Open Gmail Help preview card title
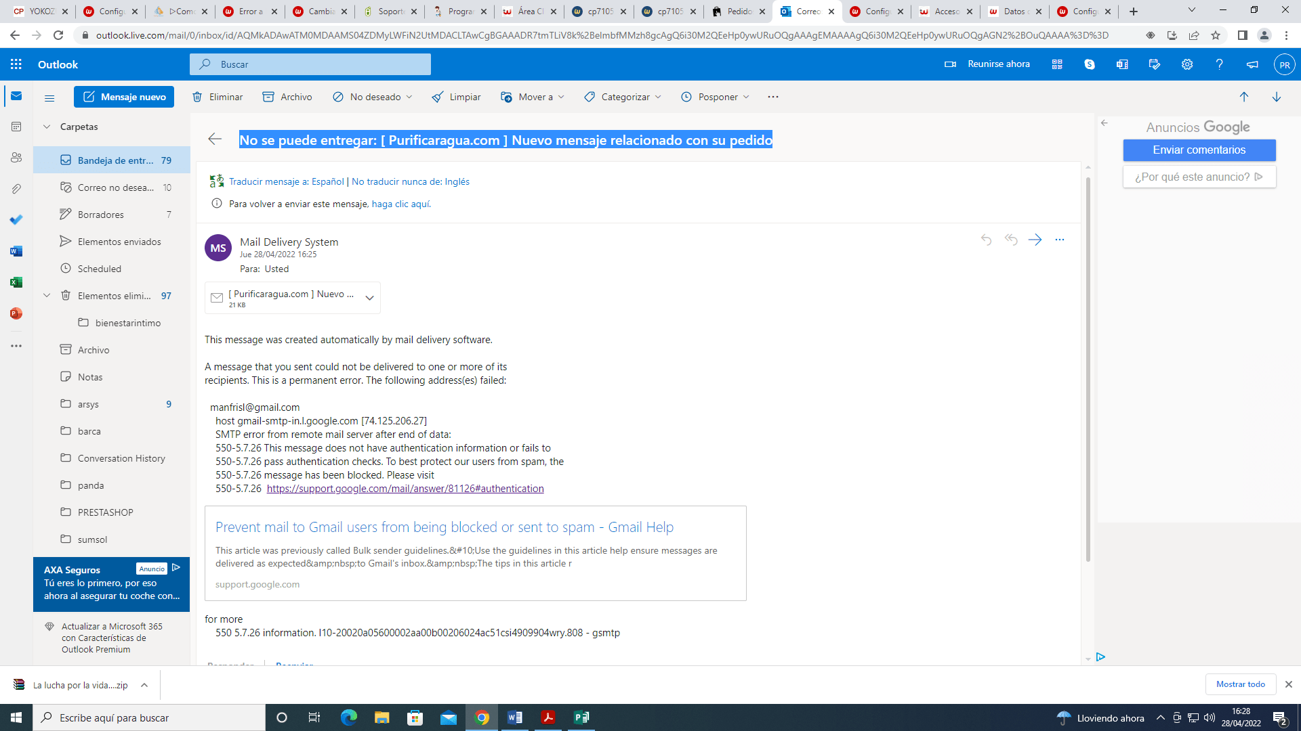The width and height of the screenshot is (1301, 731). pyautogui.click(x=445, y=527)
